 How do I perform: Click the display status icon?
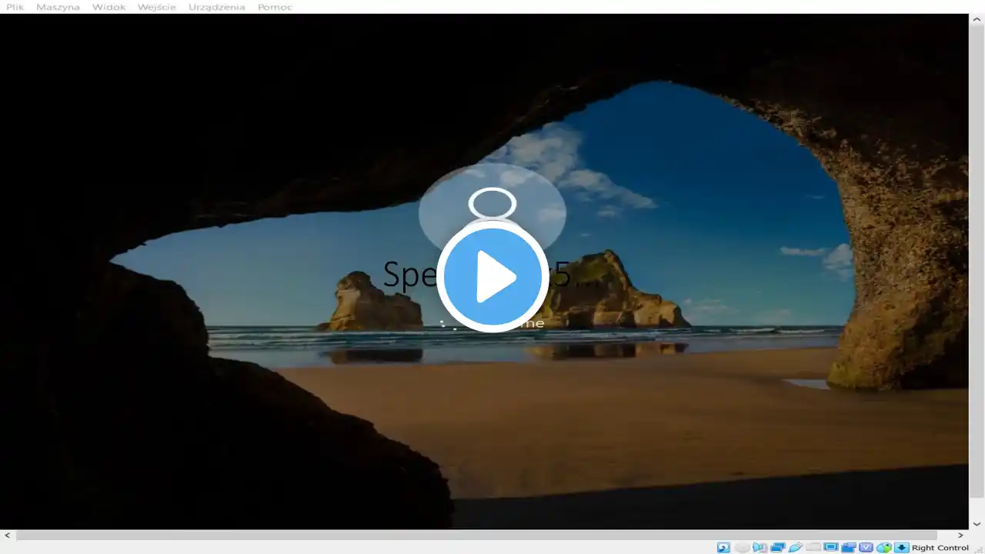(831, 548)
